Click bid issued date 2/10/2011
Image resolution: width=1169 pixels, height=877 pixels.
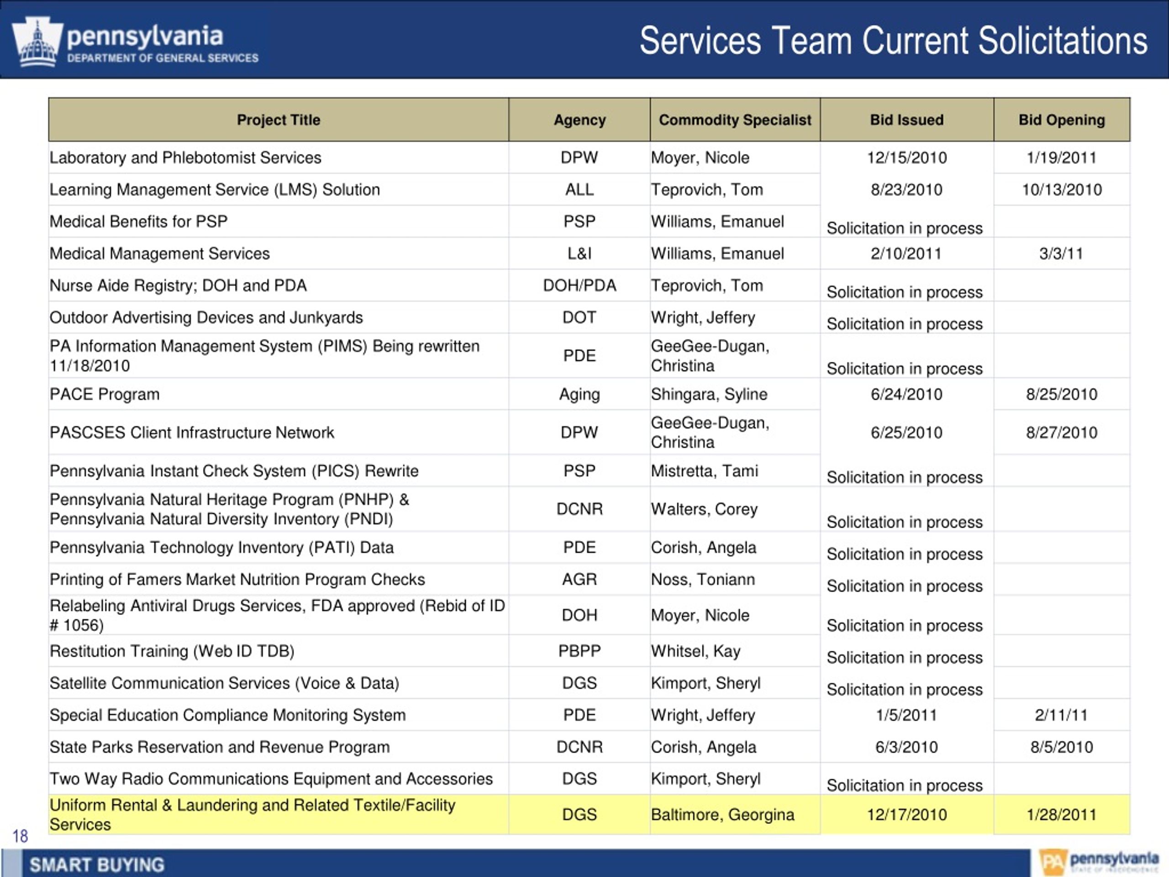point(907,253)
